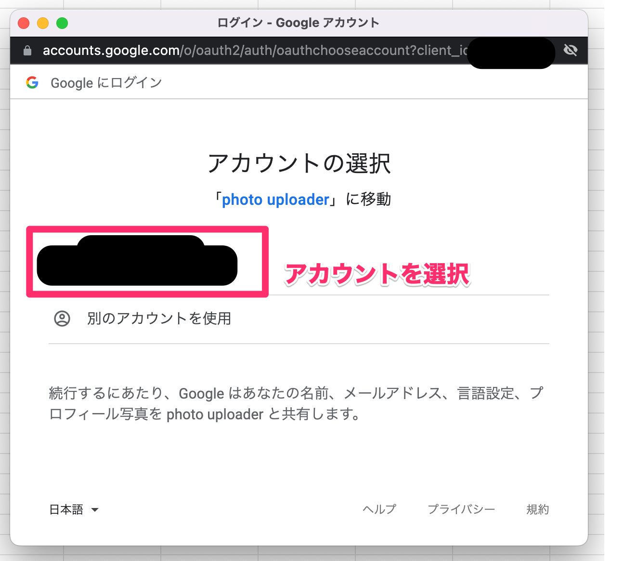Open the ヘルプ link
624x561 pixels.
[x=379, y=509]
